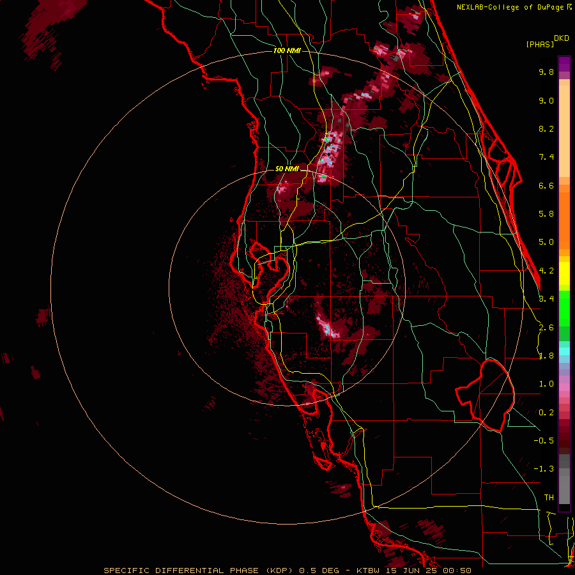Image resolution: width=575 pixels, height=575 pixels.
Task: Click the SPECIFIC DIFFERENTIAL PHASE (KDP) caption
Action: (198, 571)
